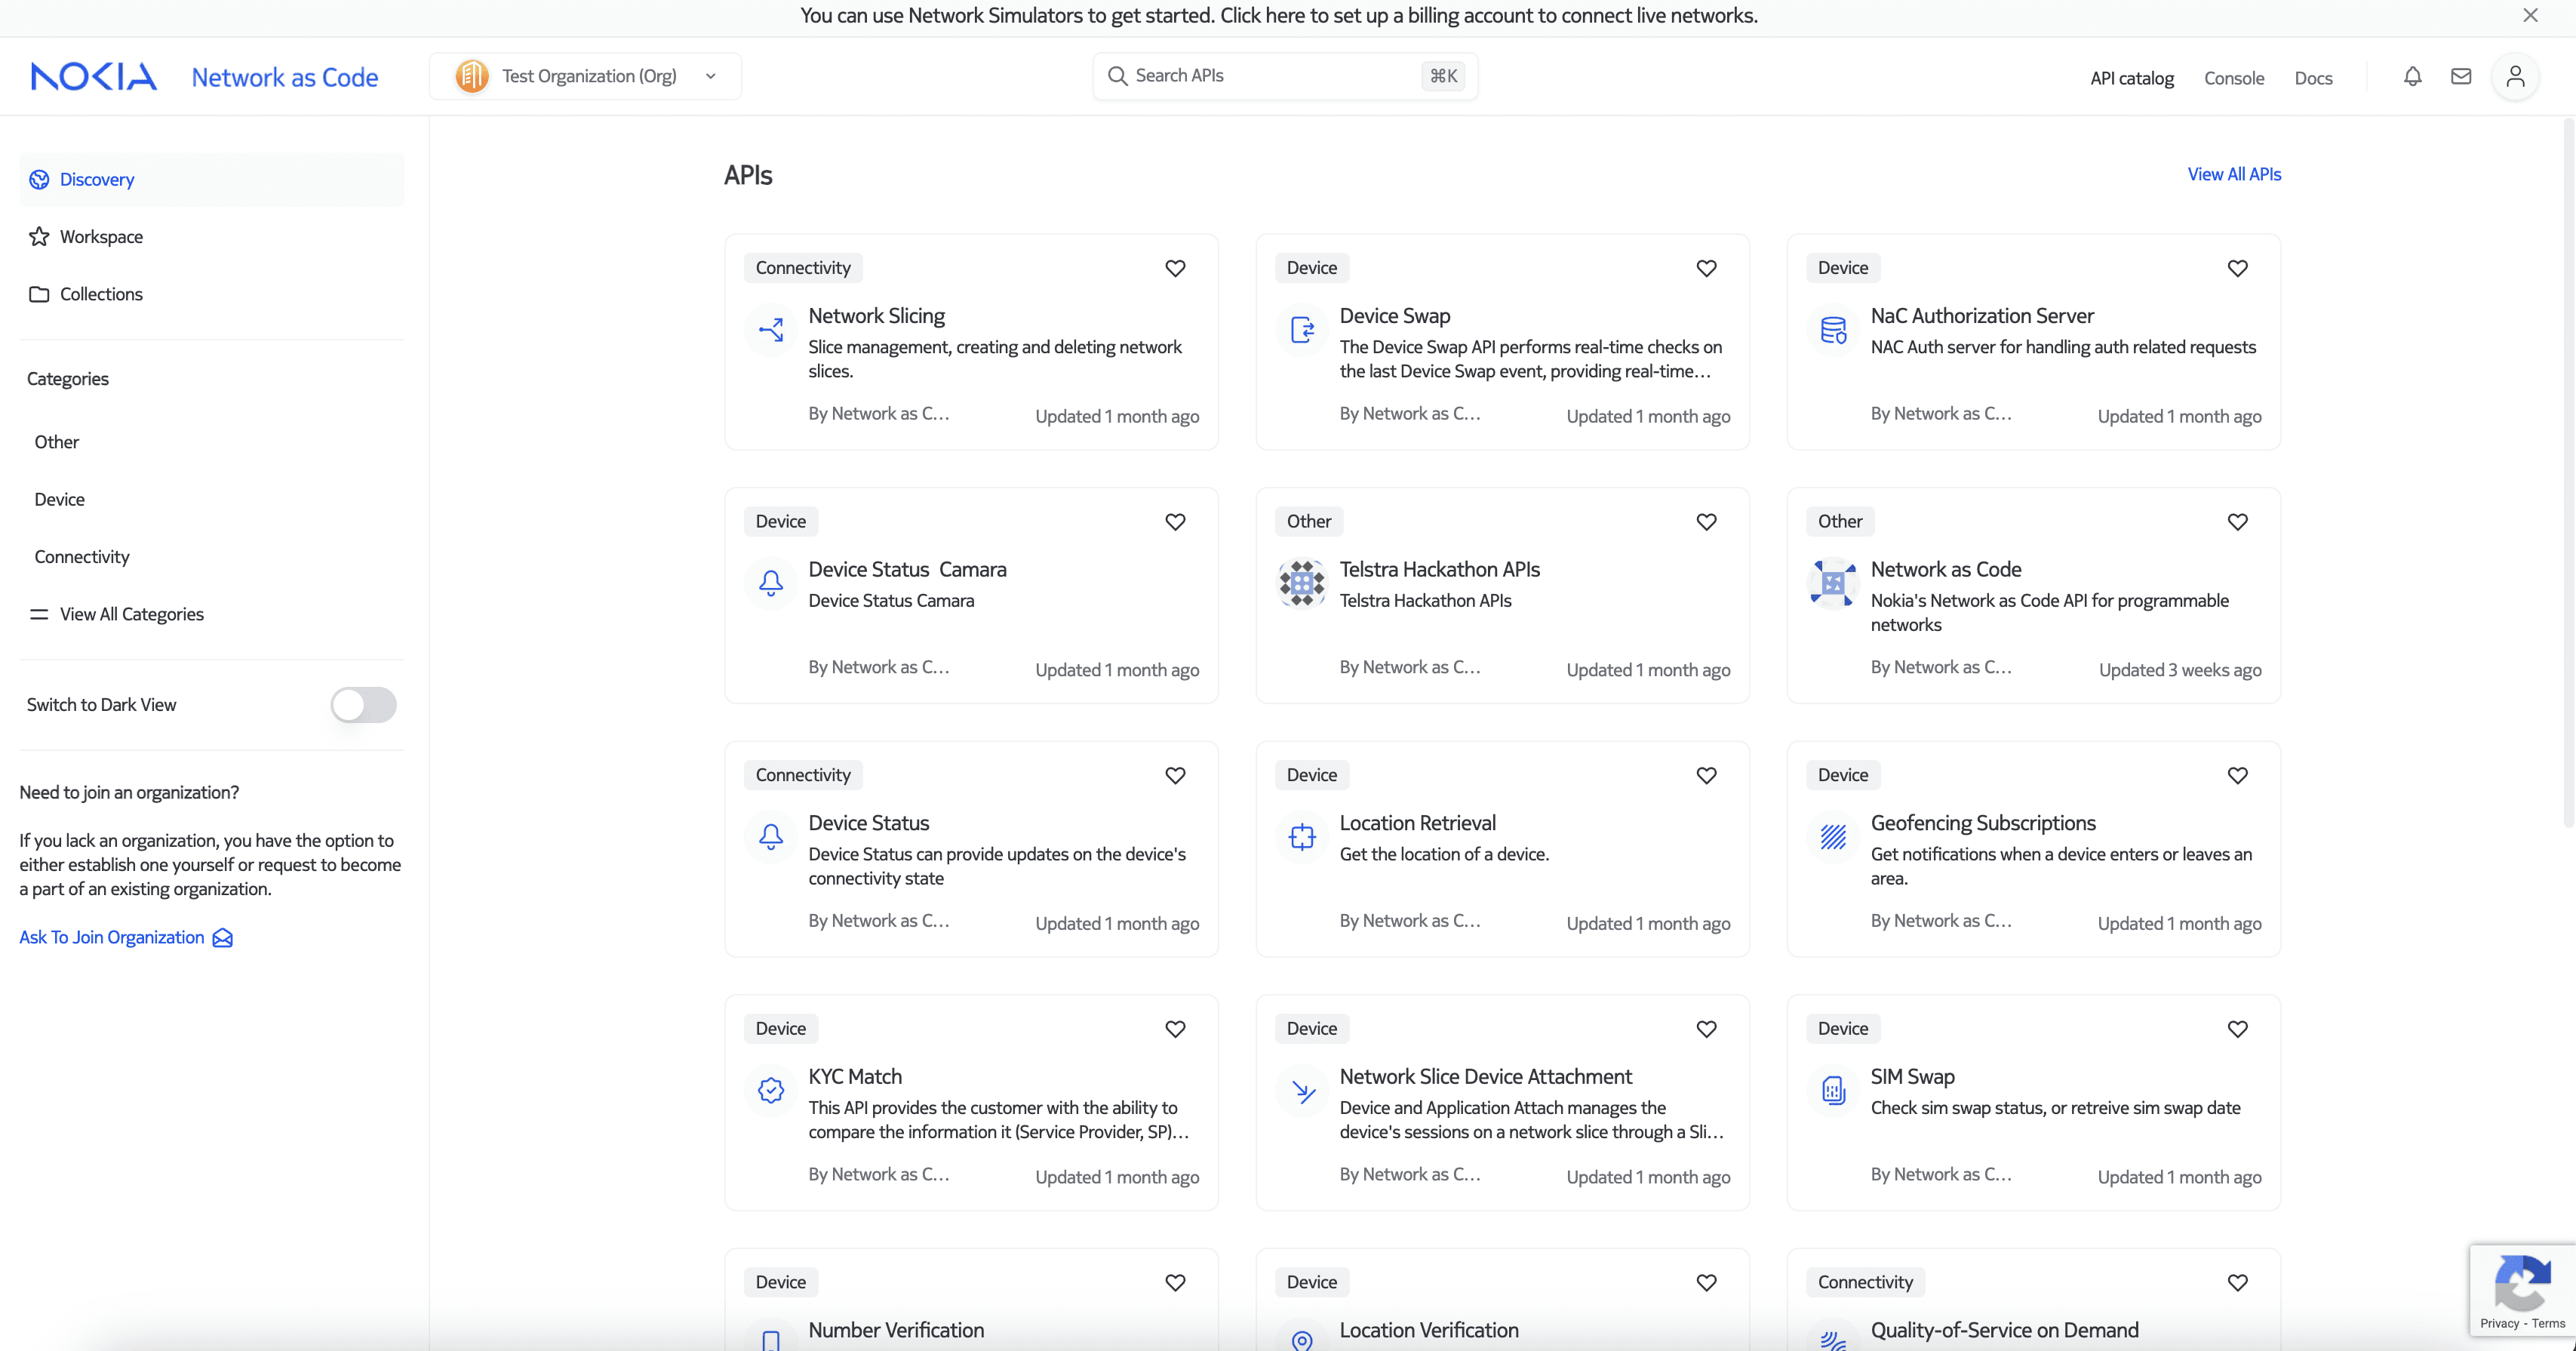
Task: Click the Location Retrieval crosshair icon
Action: [x=1302, y=837]
